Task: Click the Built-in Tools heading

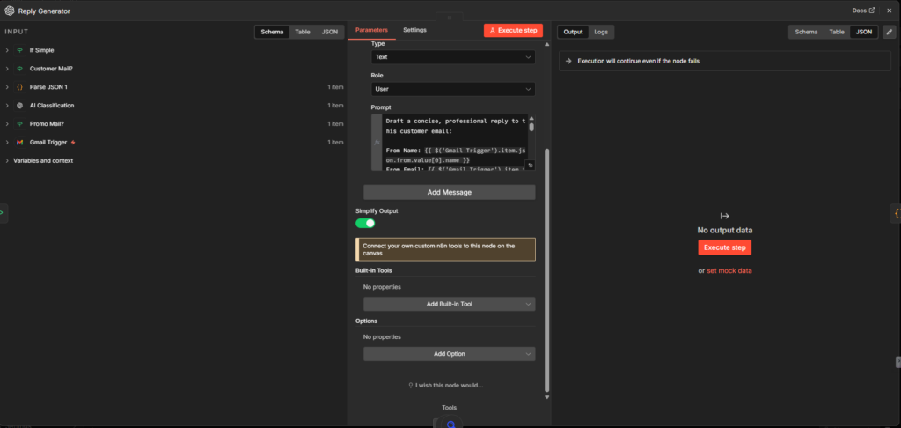Action: click(x=374, y=270)
